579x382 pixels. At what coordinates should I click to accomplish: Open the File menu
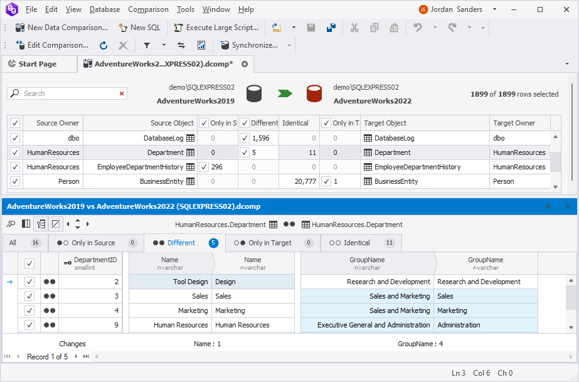coord(31,9)
